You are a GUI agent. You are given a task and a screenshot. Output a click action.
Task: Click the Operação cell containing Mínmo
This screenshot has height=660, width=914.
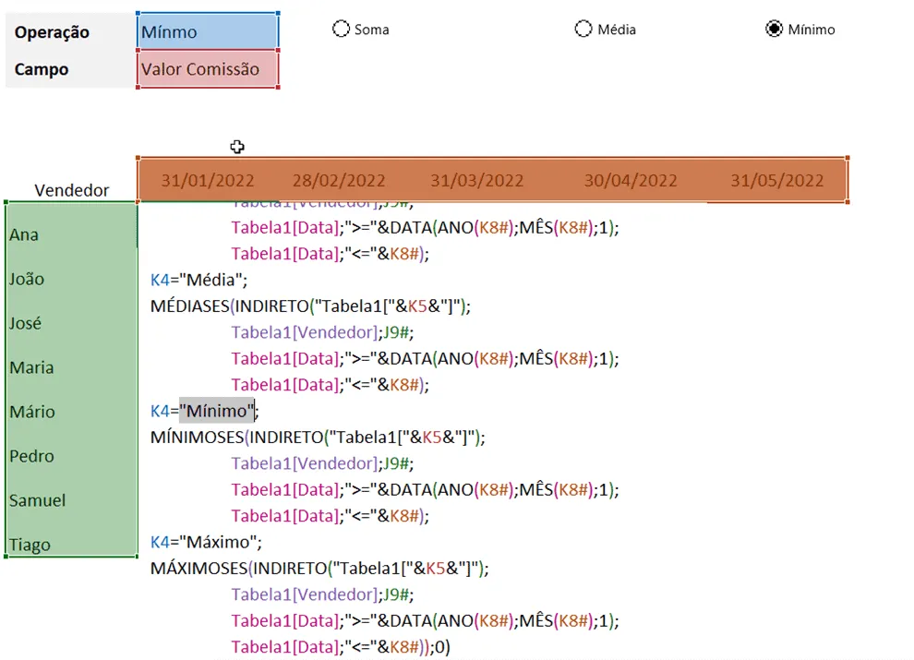tap(208, 30)
